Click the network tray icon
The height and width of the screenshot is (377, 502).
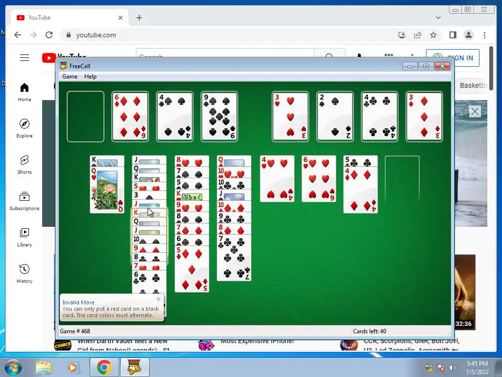428,367
